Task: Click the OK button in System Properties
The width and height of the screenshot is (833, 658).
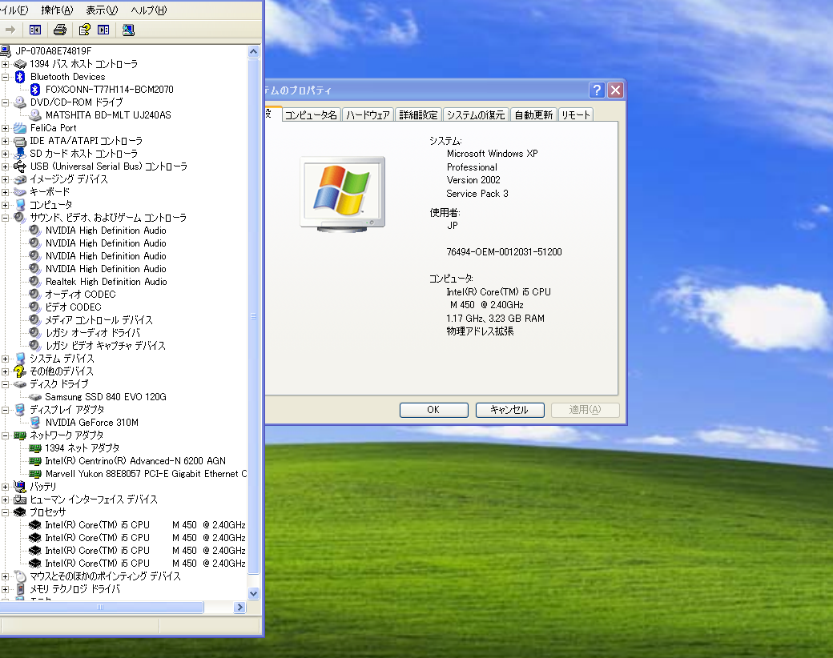Action: (x=433, y=410)
